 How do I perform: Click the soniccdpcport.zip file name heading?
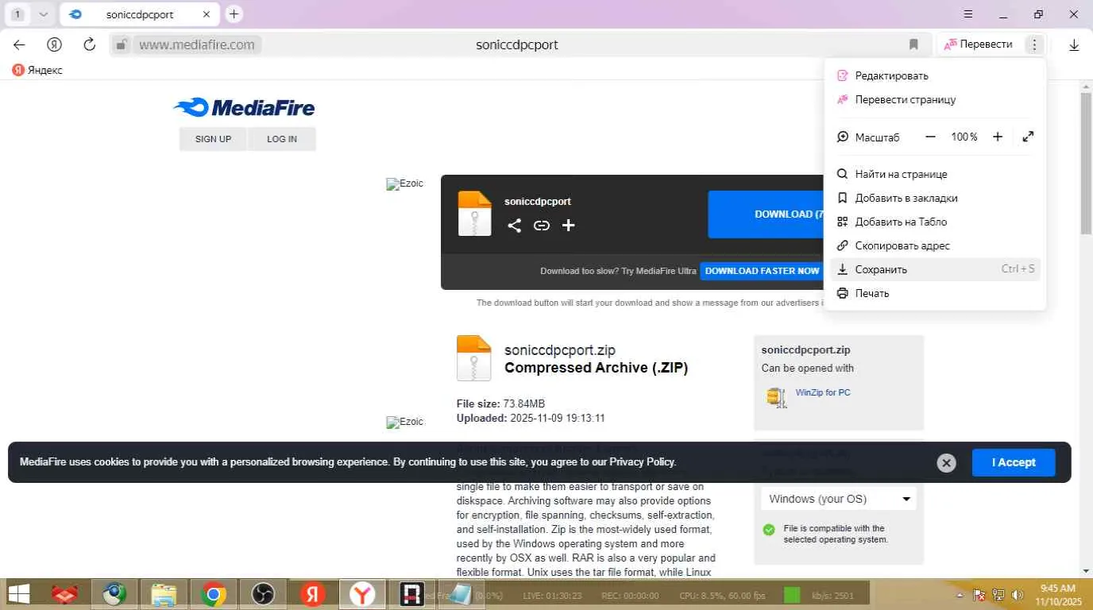560,350
